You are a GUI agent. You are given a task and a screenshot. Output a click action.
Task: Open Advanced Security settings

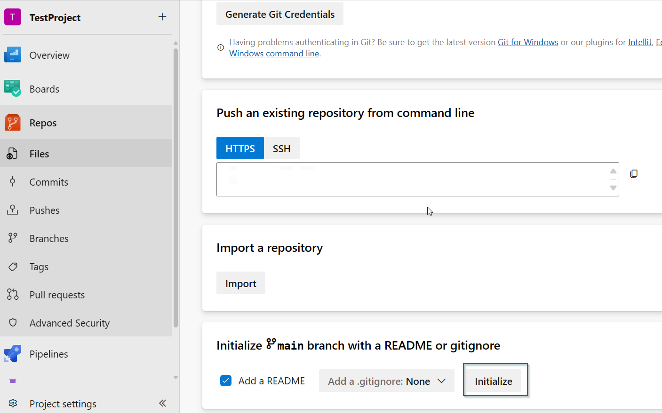12,323
